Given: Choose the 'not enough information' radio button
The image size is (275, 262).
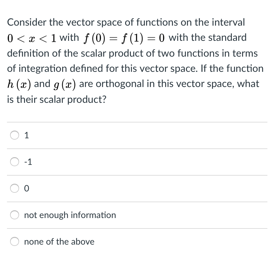Looking at the screenshot, I should (14, 215).
